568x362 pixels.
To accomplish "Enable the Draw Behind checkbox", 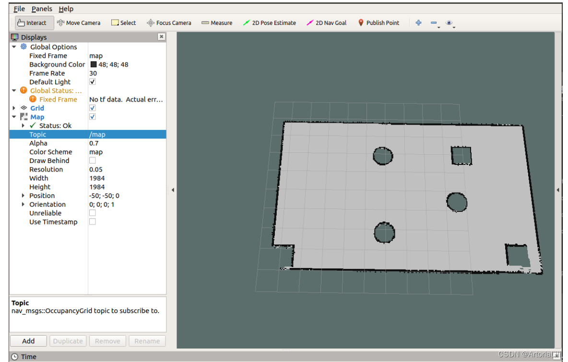I will click(93, 161).
